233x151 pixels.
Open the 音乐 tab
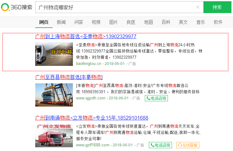click(x=201, y=22)
